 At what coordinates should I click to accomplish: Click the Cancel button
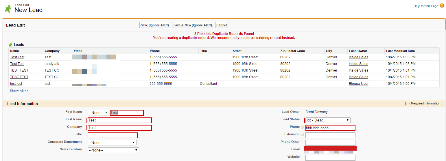pos(222,25)
